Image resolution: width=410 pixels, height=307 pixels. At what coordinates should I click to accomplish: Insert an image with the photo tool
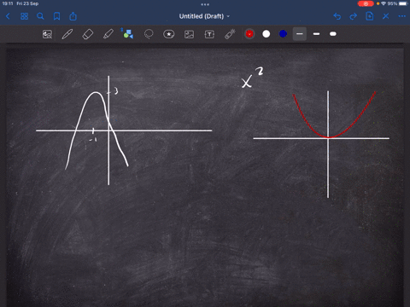[x=189, y=34]
